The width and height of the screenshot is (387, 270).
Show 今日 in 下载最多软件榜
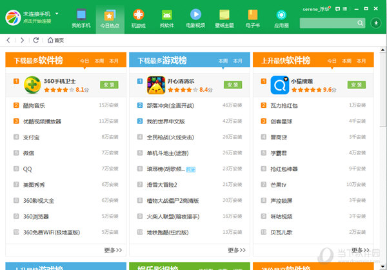click(84, 61)
